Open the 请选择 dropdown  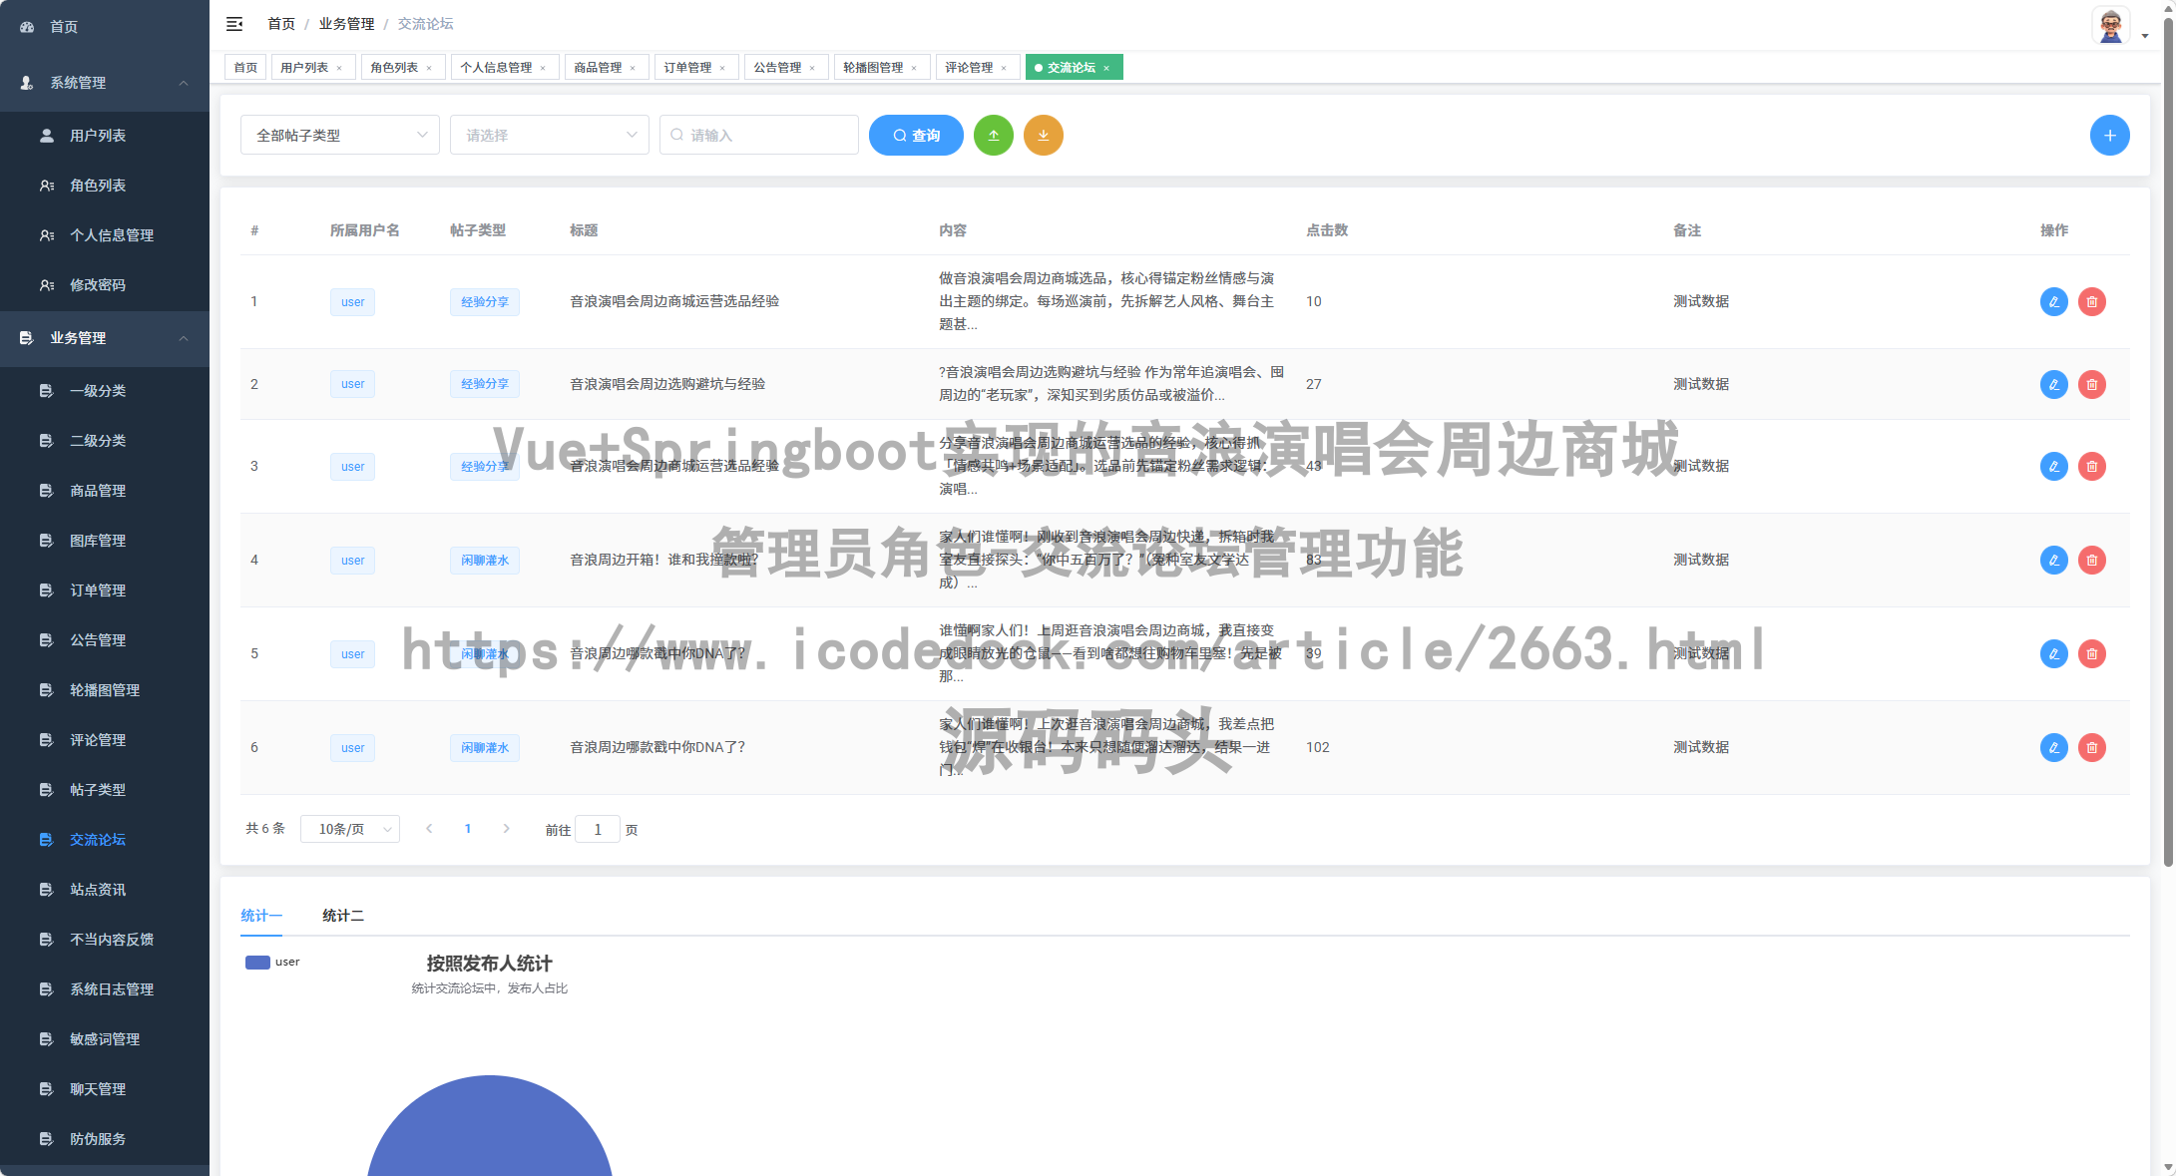click(x=550, y=135)
